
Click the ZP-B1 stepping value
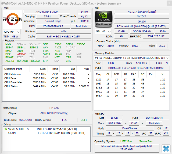click(x=47, y=17)
